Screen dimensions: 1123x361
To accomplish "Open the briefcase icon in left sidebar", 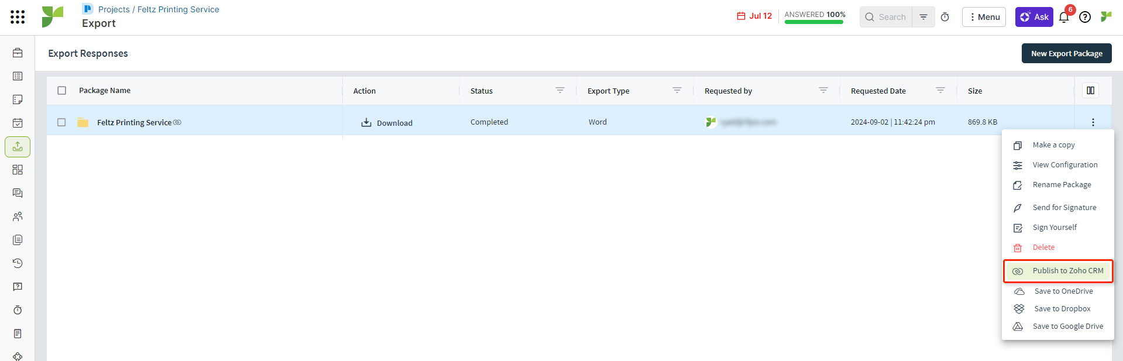I will pyautogui.click(x=18, y=53).
